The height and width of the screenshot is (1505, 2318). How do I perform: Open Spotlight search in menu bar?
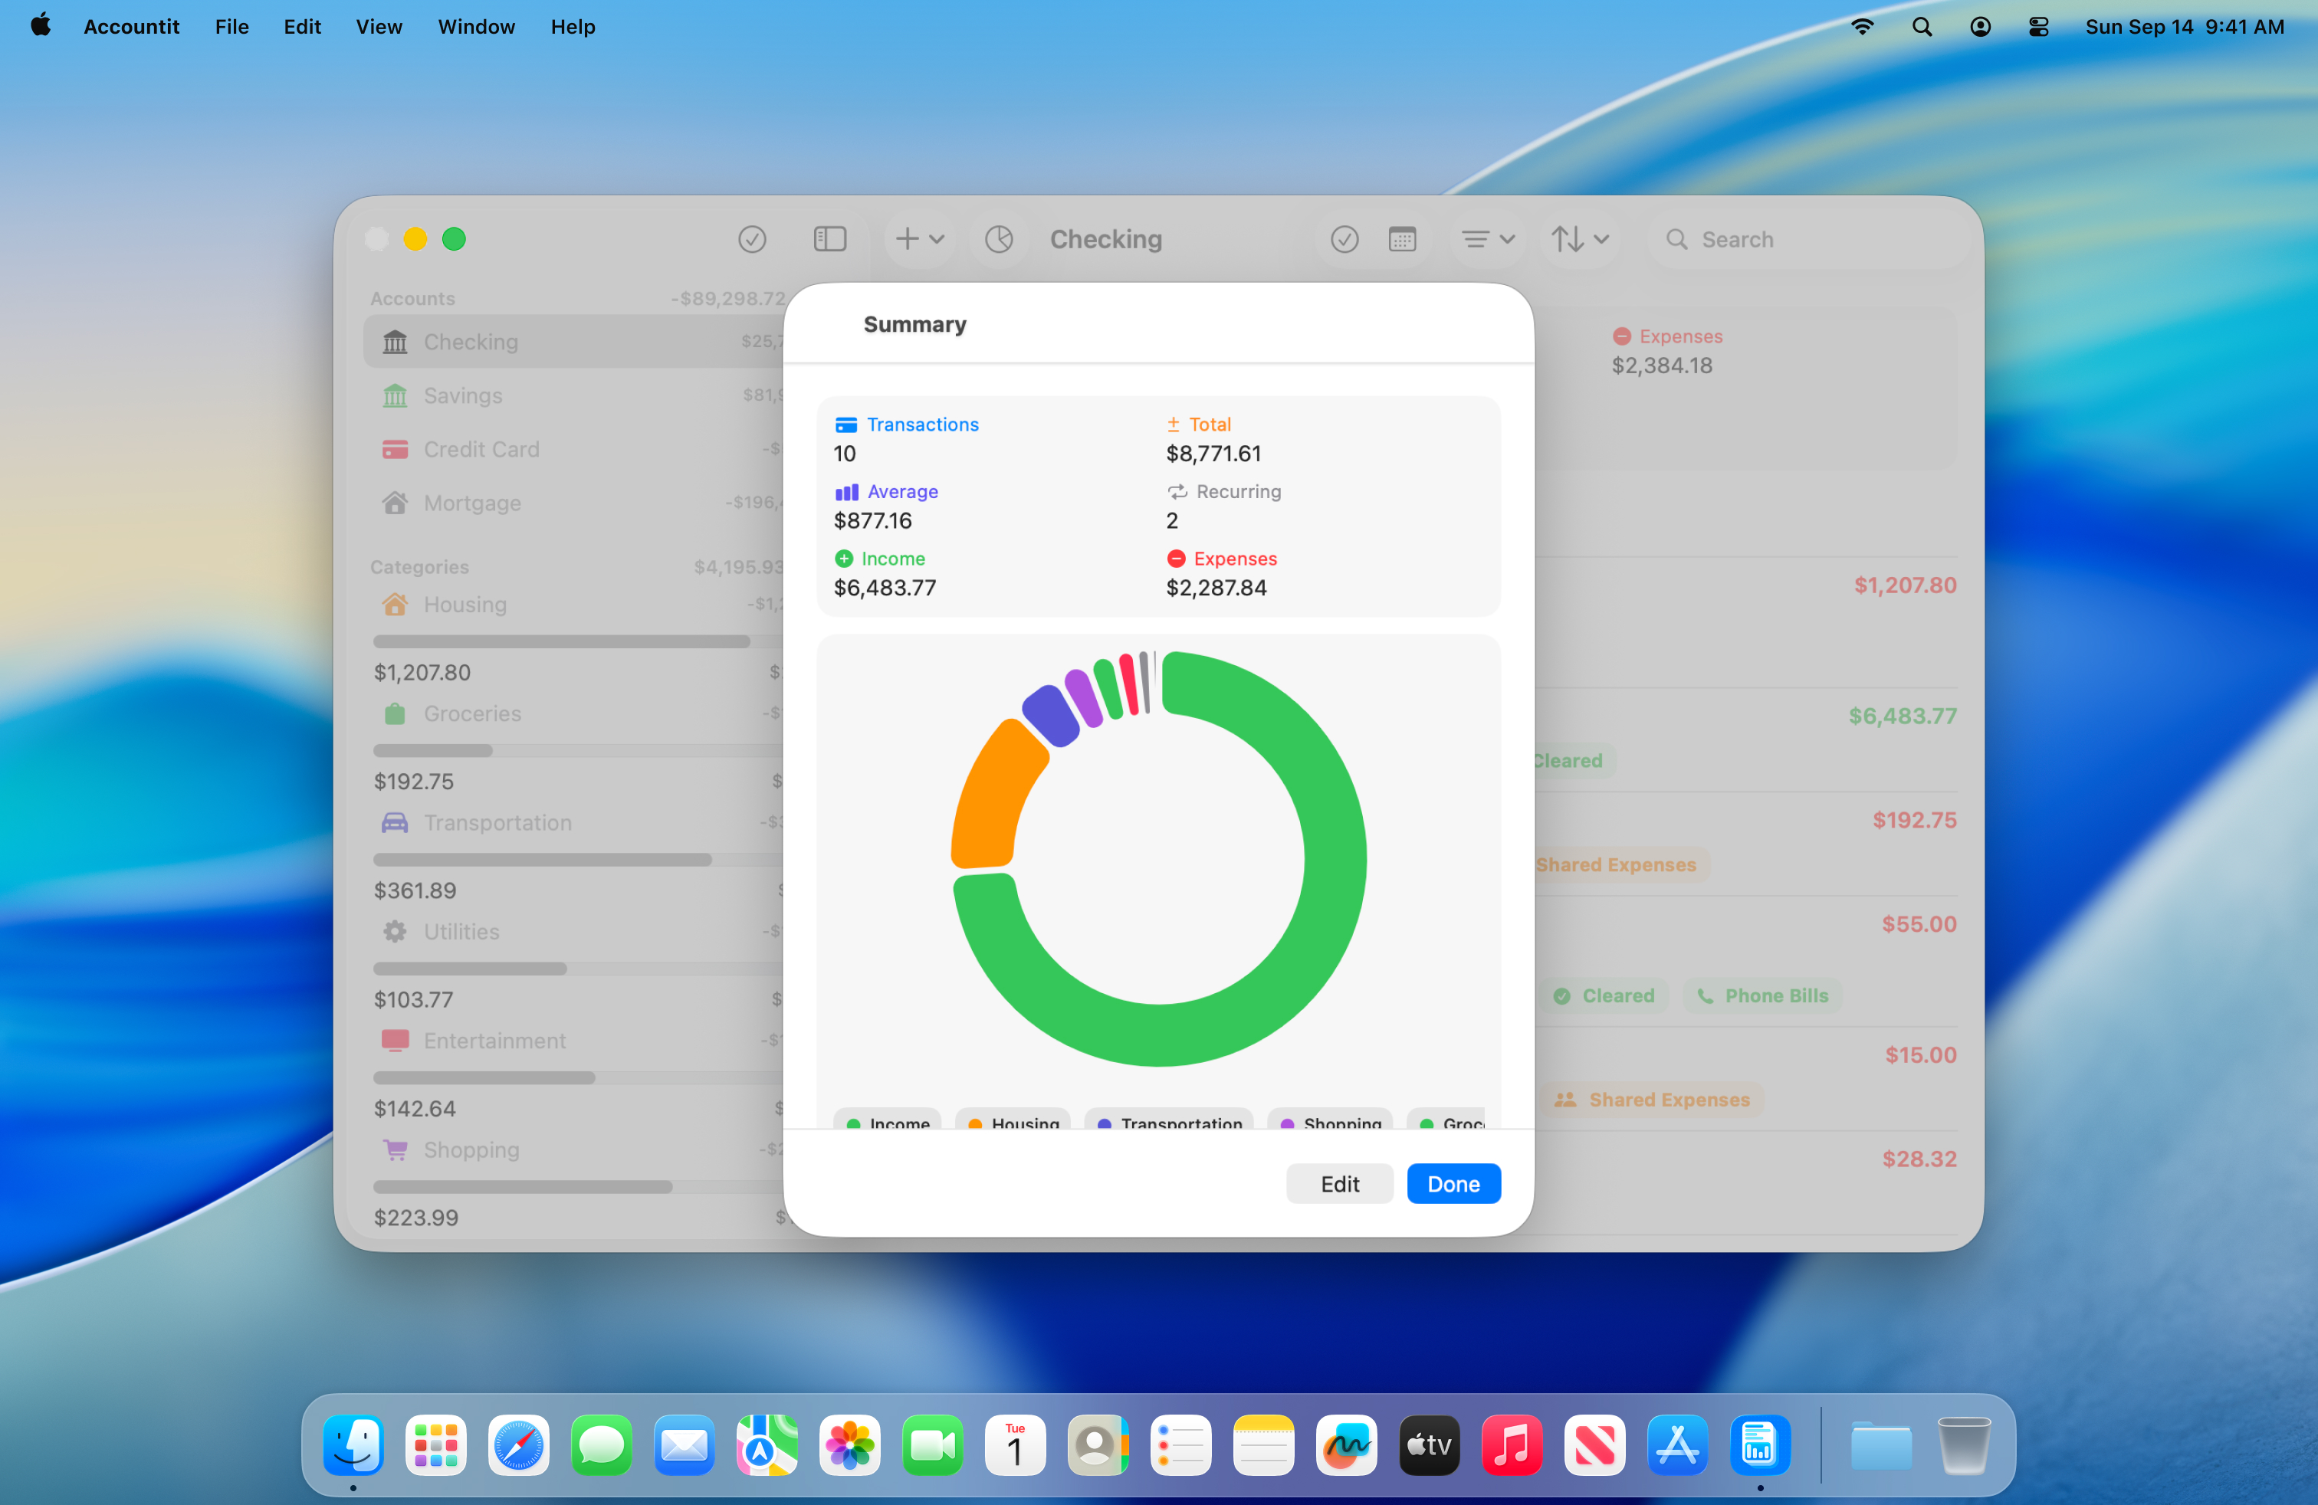pyautogui.click(x=1921, y=26)
